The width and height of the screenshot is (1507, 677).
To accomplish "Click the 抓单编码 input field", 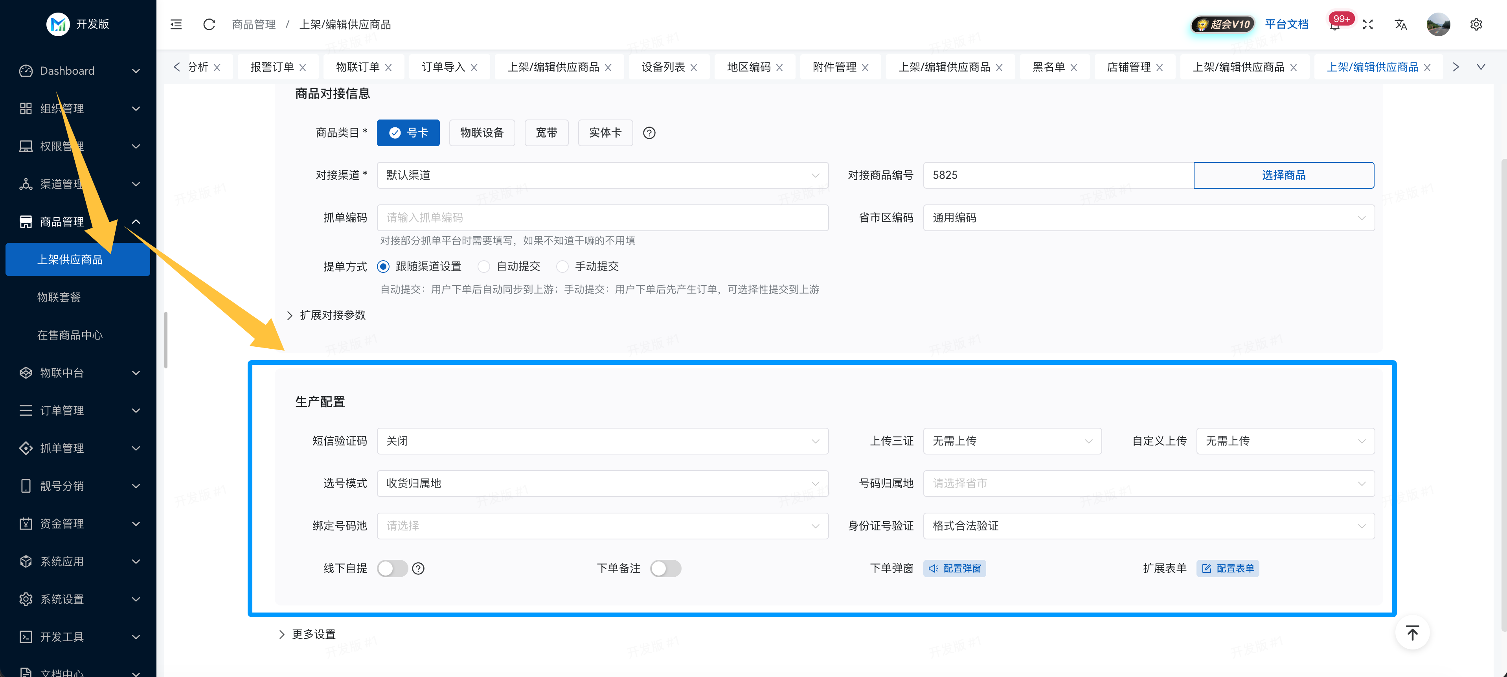I will click(x=602, y=218).
